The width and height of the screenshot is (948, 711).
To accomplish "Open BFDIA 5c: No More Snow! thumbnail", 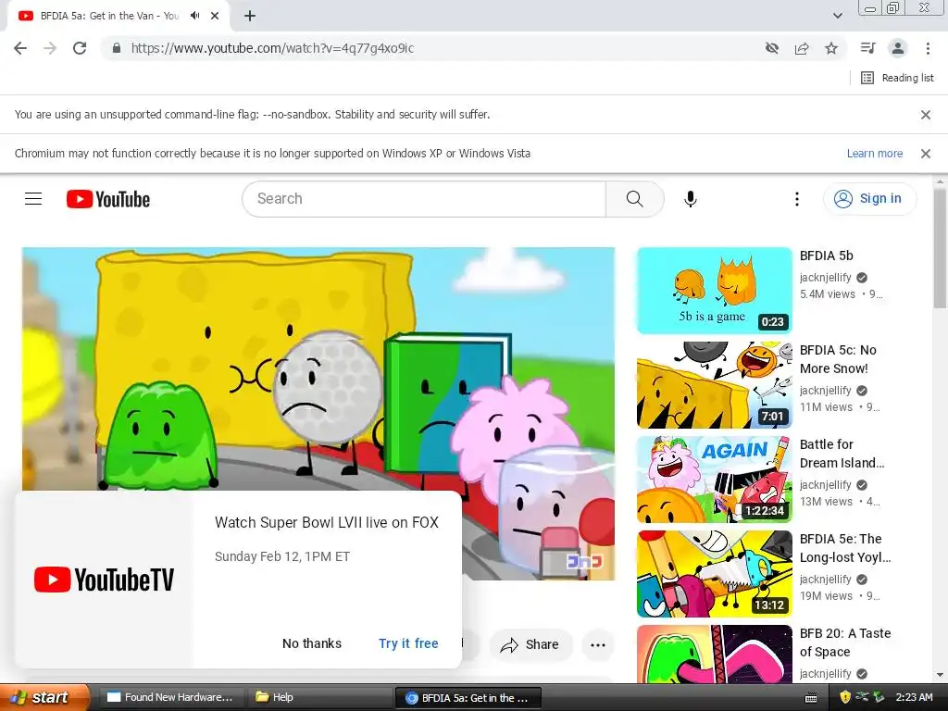I will tap(714, 385).
